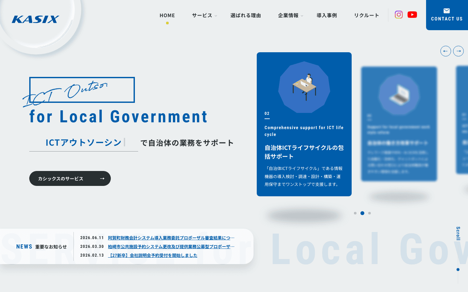The image size is (468, 292).
Task: Open the Instagram icon link
Action: pos(399,15)
